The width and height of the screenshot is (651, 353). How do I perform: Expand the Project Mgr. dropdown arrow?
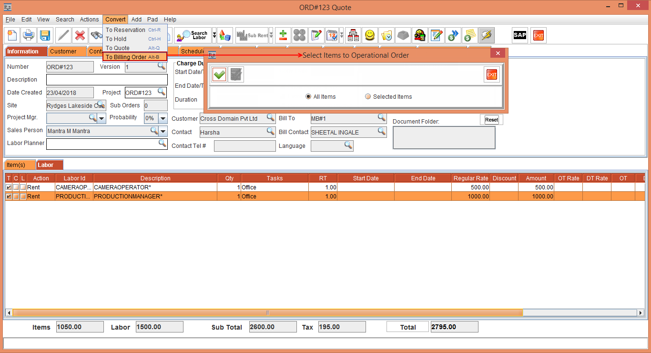(x=102, y=118)
